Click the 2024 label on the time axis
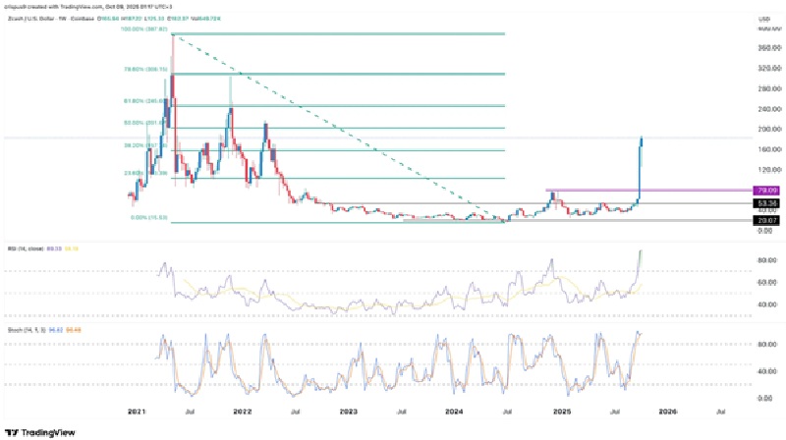The width and height of the screenshot is (786, 440). [455, 412]
